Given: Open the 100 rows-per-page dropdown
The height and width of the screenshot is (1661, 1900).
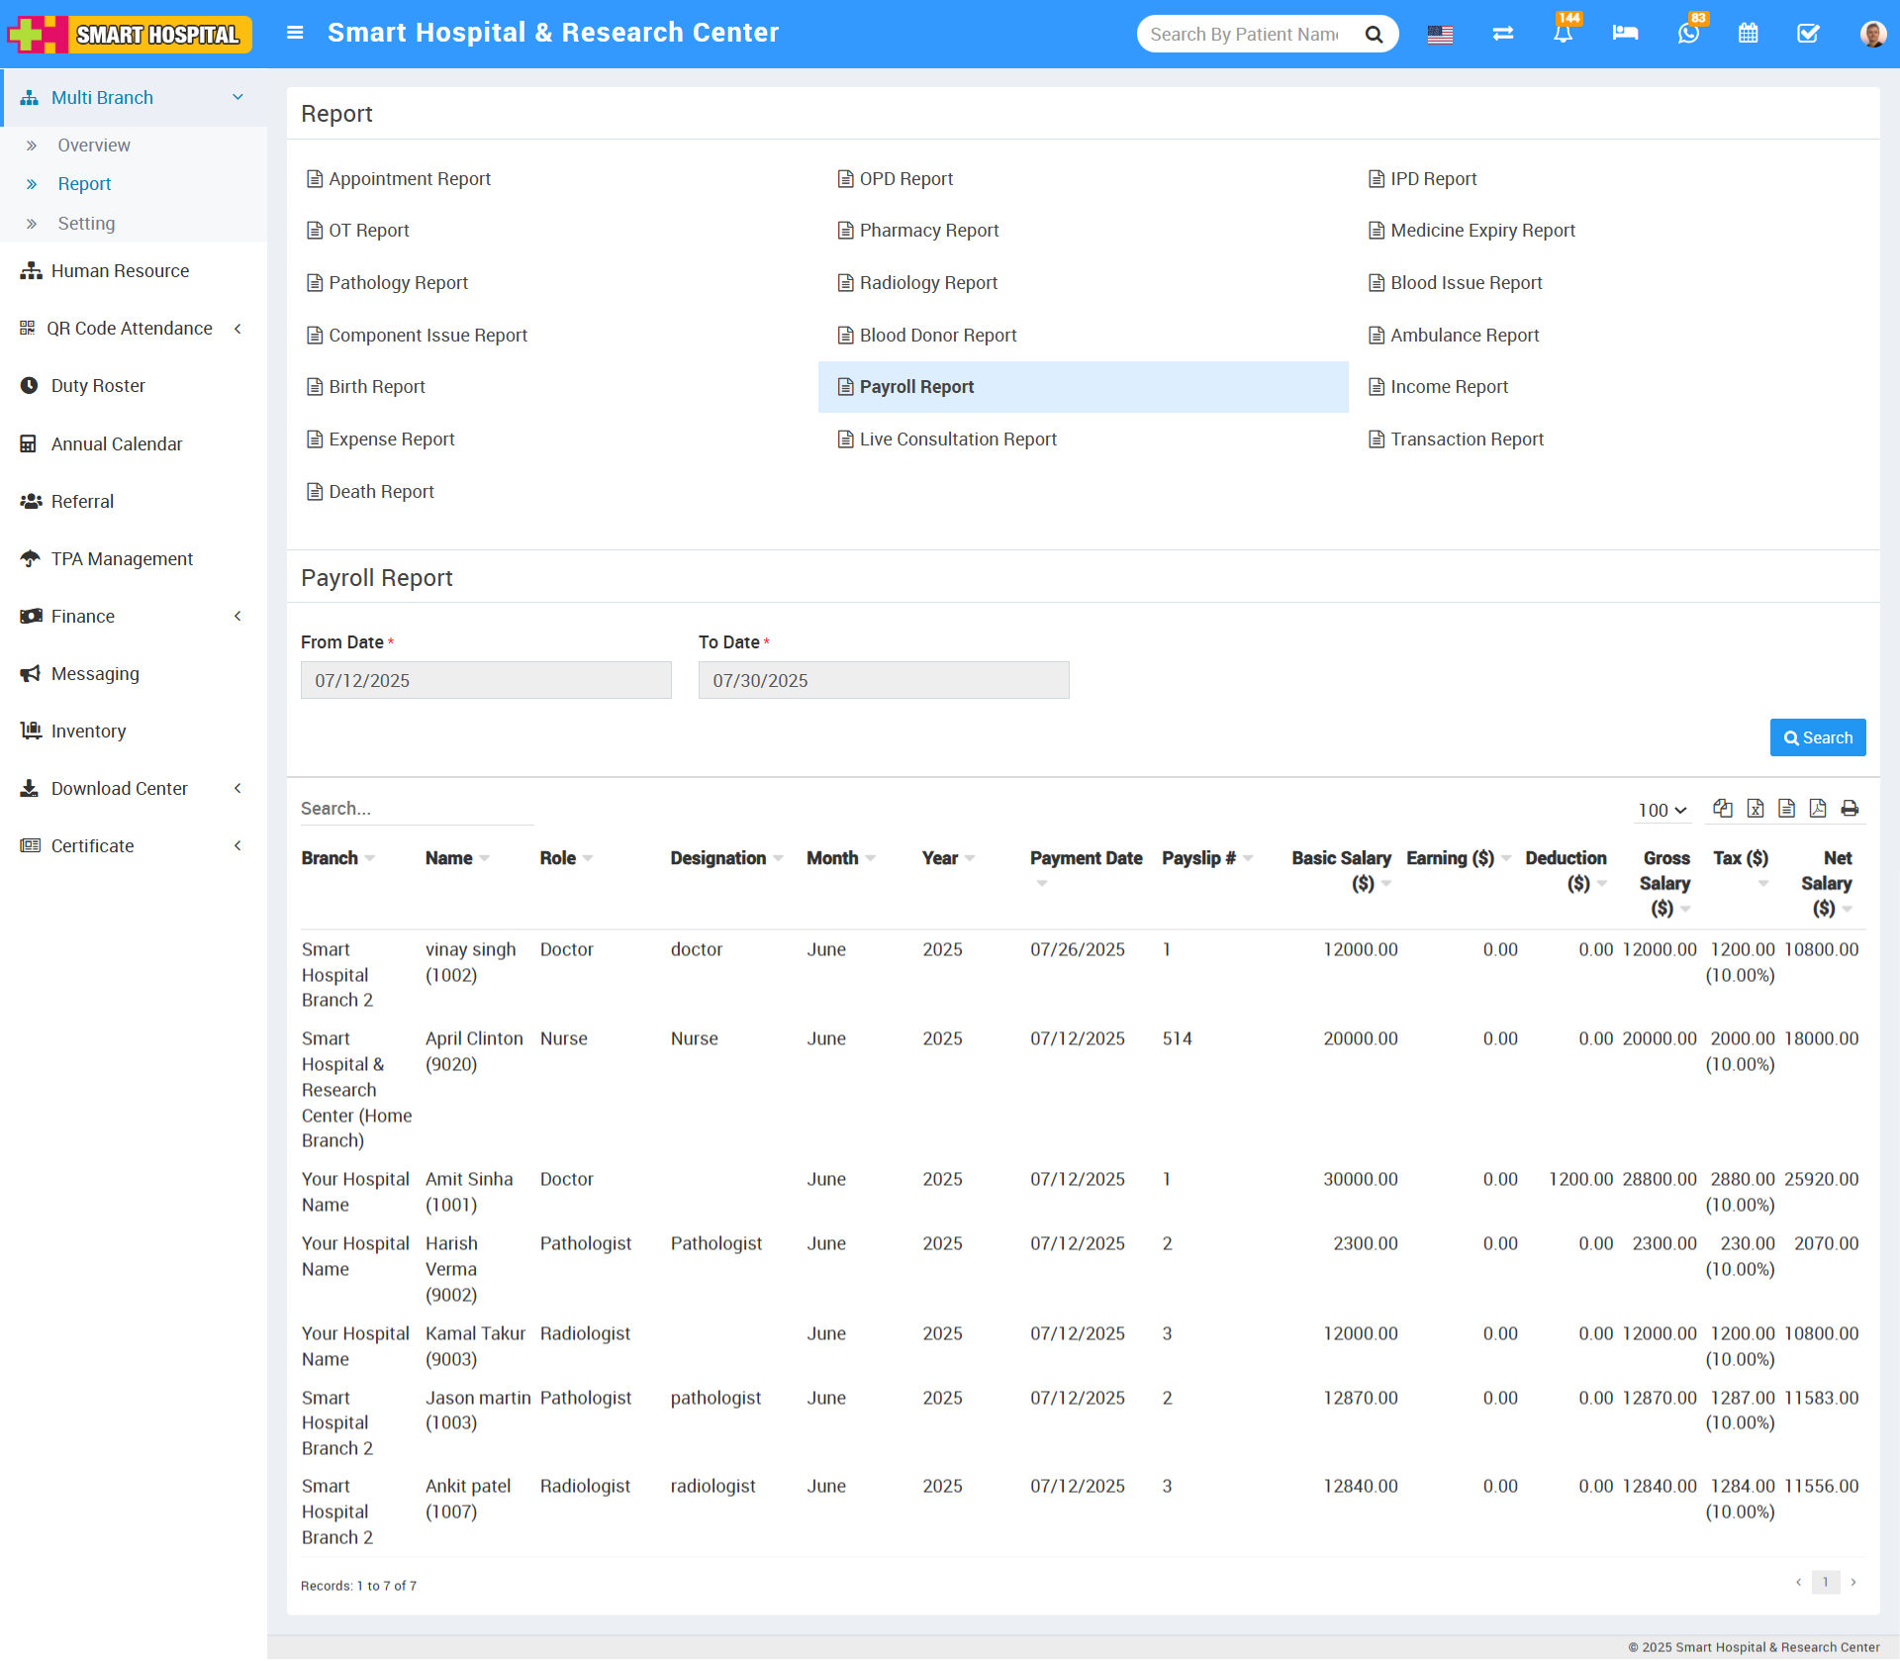Looking at the screenshot, I should coord(1662,811).
